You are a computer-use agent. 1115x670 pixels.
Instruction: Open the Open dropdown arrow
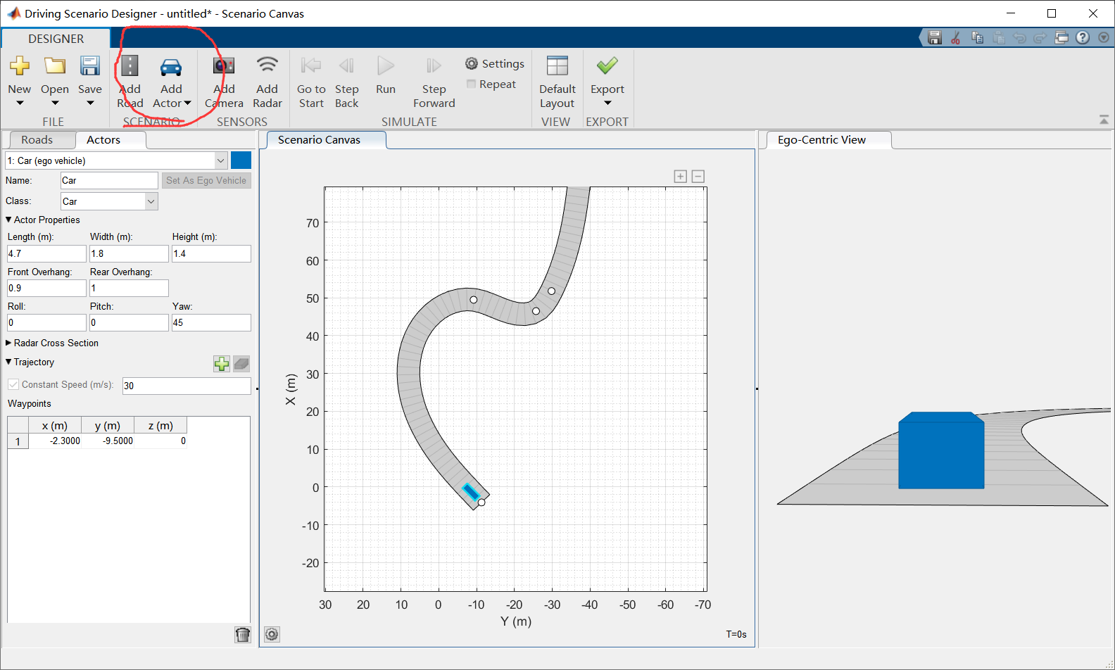click(55, 103)
